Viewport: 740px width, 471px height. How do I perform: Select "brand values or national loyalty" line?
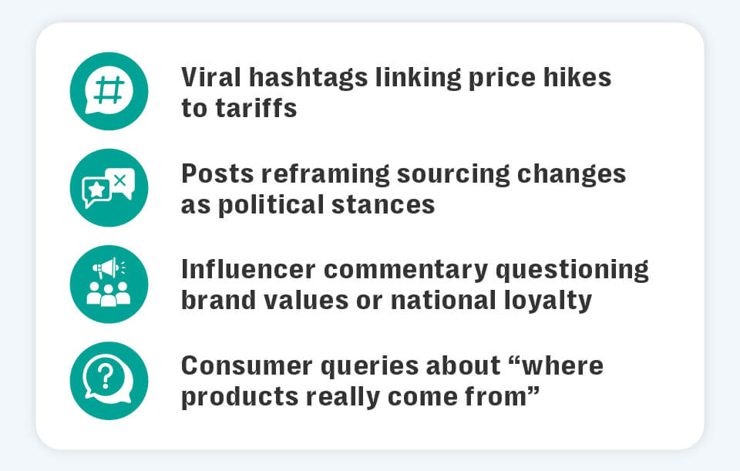(387, 301)
